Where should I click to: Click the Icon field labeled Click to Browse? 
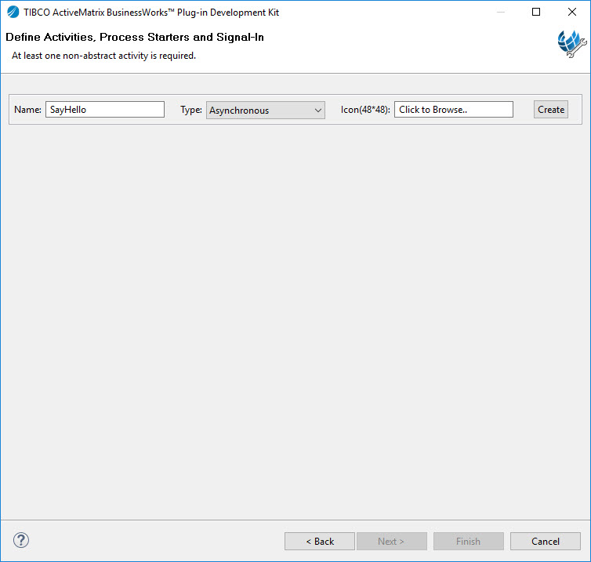453,109
